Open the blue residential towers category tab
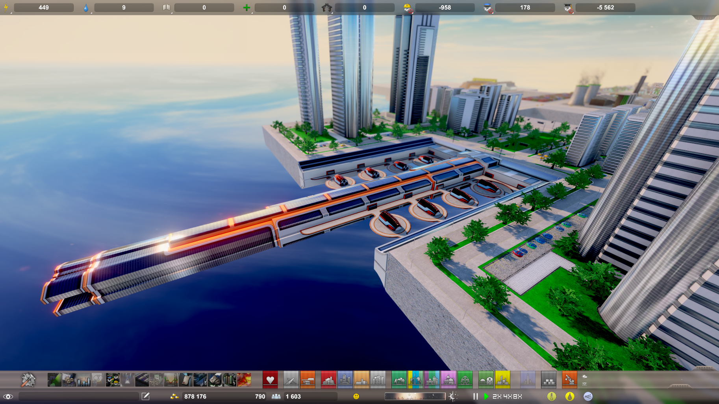 pyautogui.click(x=345, y=380)
